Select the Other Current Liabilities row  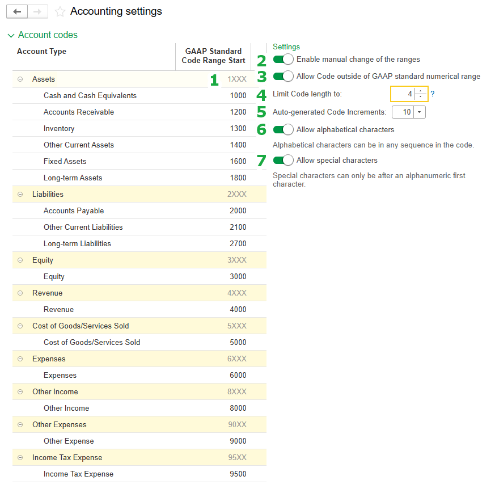point(139,227)
